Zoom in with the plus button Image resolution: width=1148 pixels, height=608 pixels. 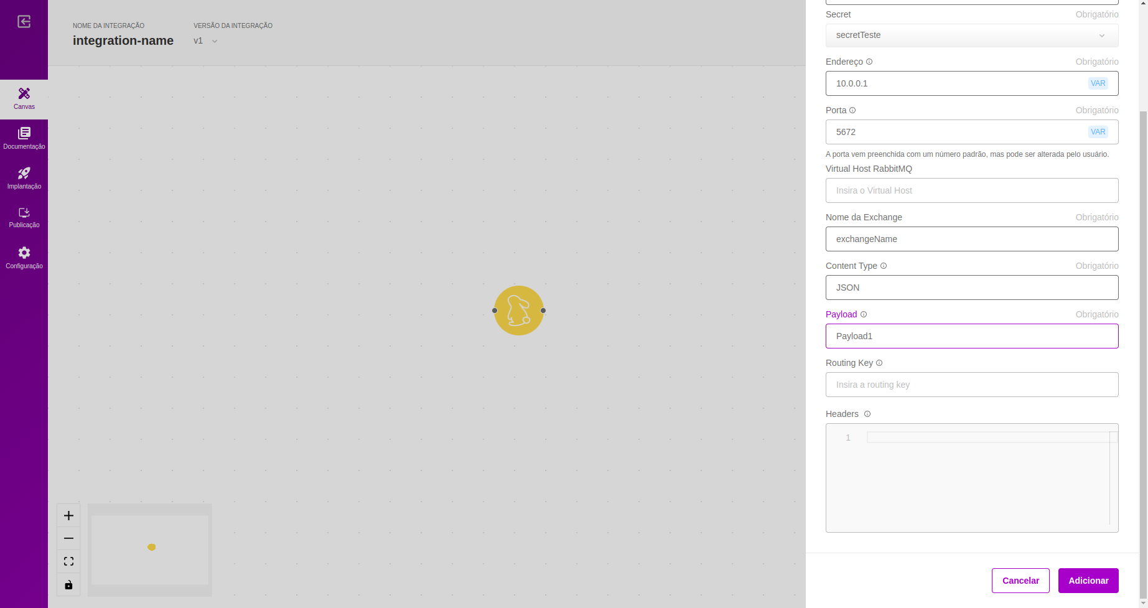(x=68, y=516)
